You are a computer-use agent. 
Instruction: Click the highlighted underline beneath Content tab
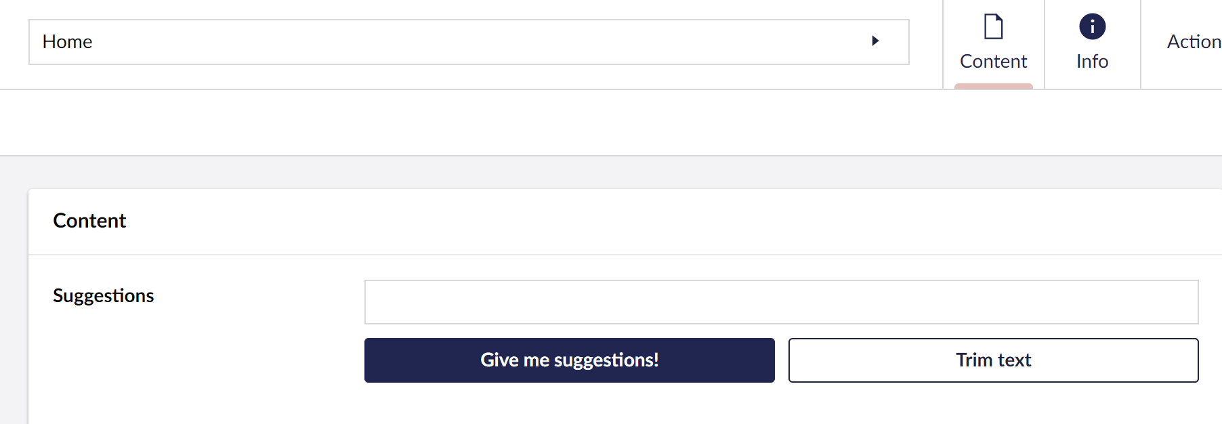point(993,86)
